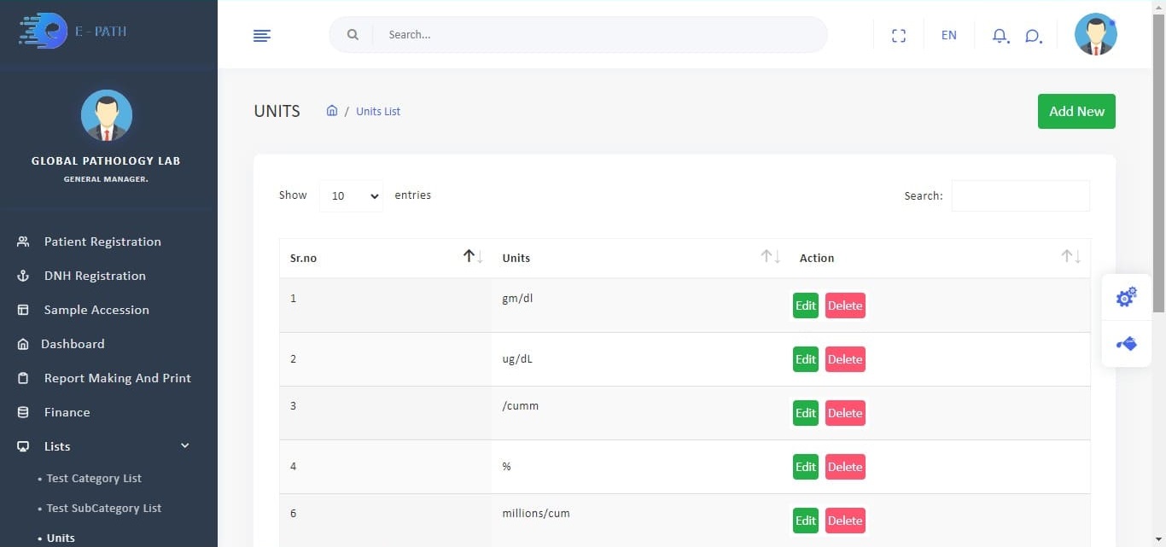Open the notifications bell icon
This screenshot has height=547, width=1166.
[x=1000, y=35]
